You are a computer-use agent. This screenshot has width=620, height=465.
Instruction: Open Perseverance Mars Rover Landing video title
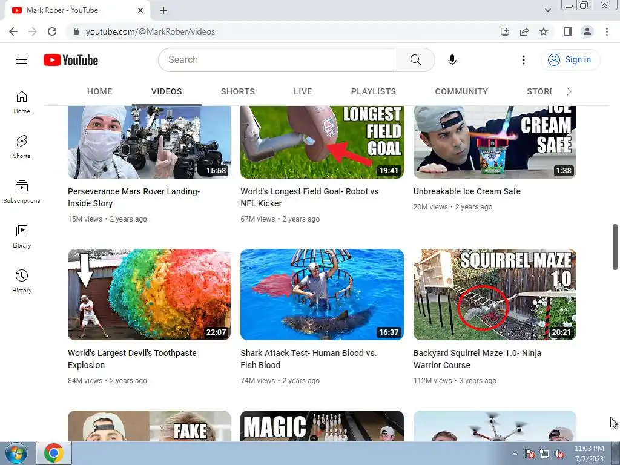tap(134, 197)
